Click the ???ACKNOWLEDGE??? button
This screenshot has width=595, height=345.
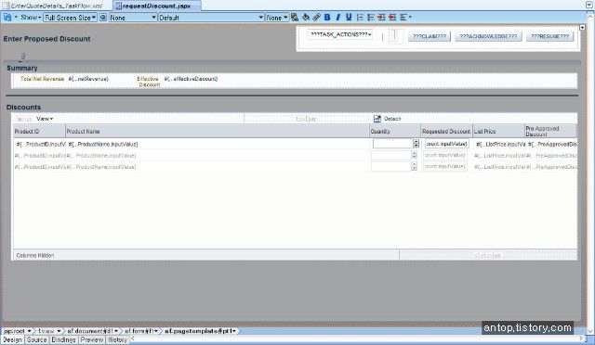pos(488,36)
